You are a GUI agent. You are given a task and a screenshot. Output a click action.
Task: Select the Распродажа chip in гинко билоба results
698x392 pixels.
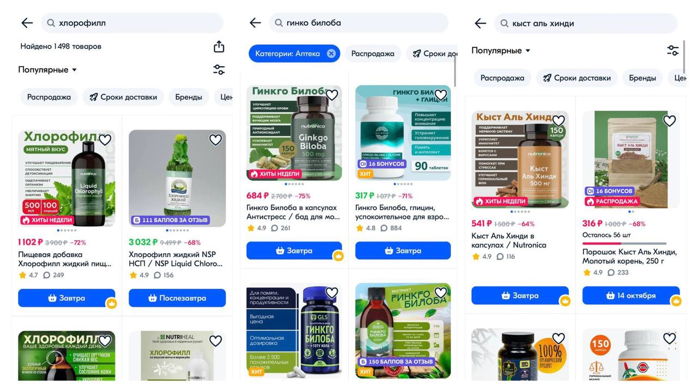click(373, 54)
